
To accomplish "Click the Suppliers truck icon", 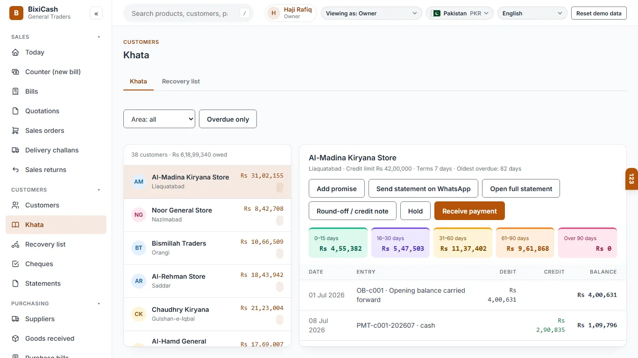I will click(15, 319).
